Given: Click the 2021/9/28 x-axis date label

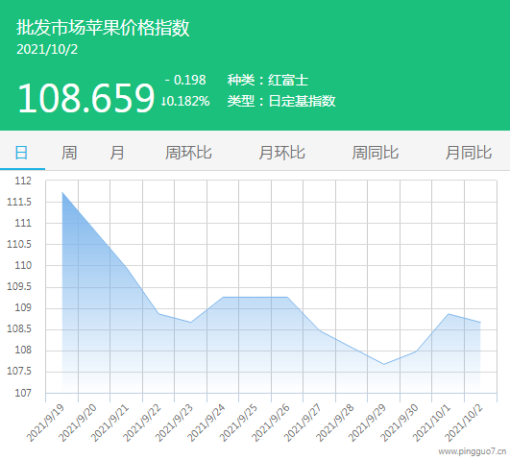Looking at the screenshot, I should click(334, 423).
